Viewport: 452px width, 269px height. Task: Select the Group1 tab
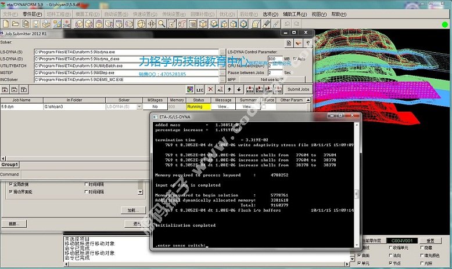point(10,165)
